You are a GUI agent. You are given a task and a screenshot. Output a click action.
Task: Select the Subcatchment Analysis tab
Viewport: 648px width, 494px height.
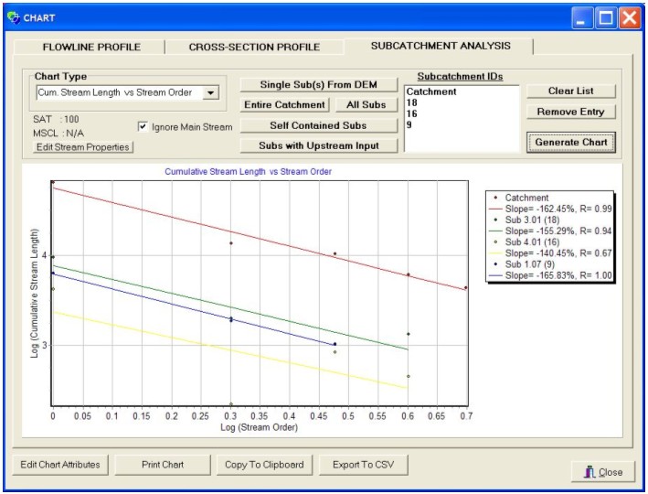coord(441,46)
